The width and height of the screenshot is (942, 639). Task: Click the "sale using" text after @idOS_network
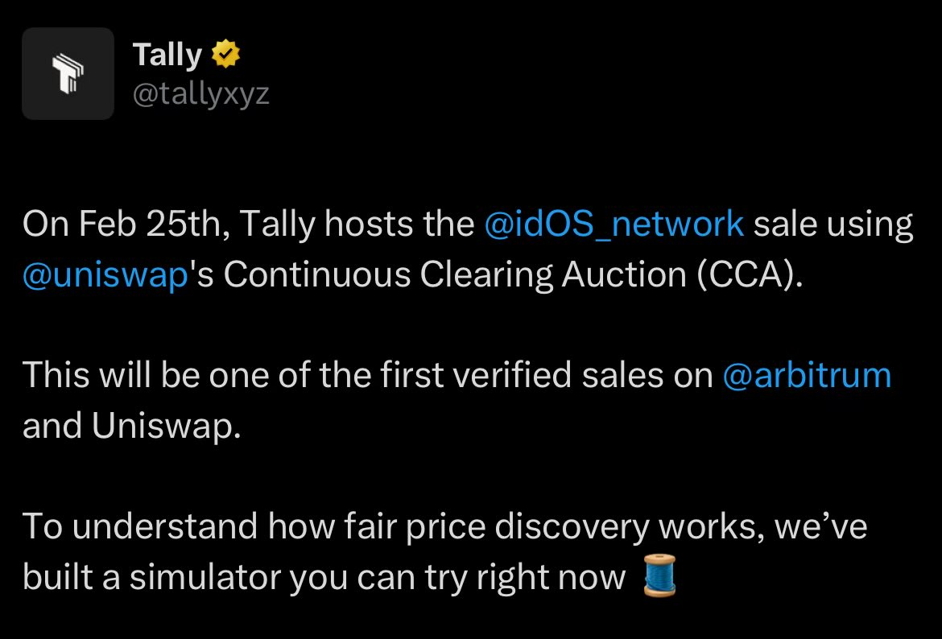(833, 225)
